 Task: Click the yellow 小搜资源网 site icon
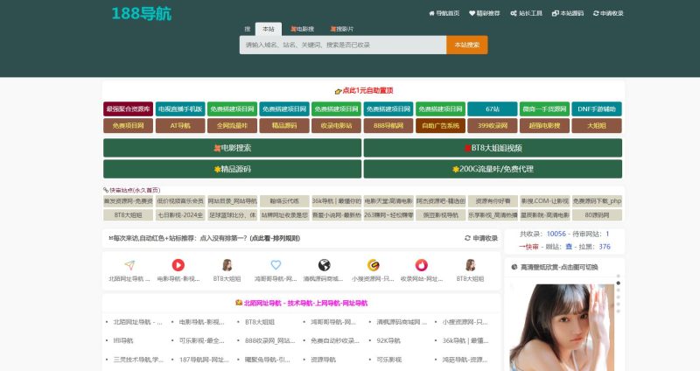pyautogui.click(x=373, y=265)
